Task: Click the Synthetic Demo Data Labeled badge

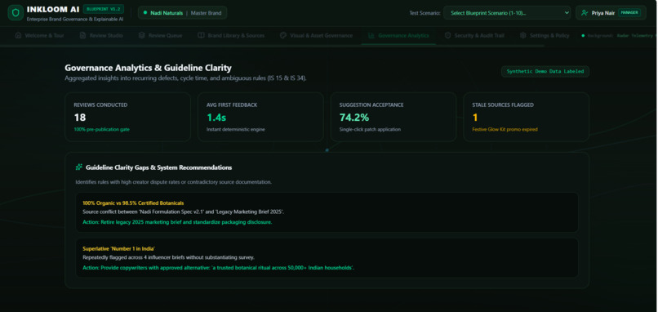Action: click(545, 71)
